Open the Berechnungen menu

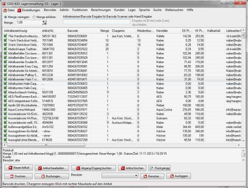pyautogui.click(x=101, y=10)
